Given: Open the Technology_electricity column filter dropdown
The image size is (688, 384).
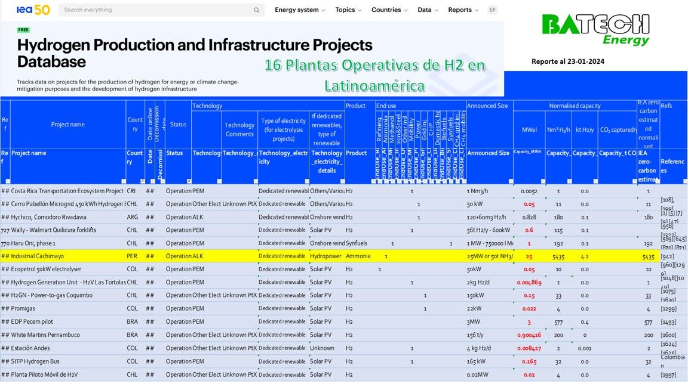Looking at the screenshot, I should [306, 181].
